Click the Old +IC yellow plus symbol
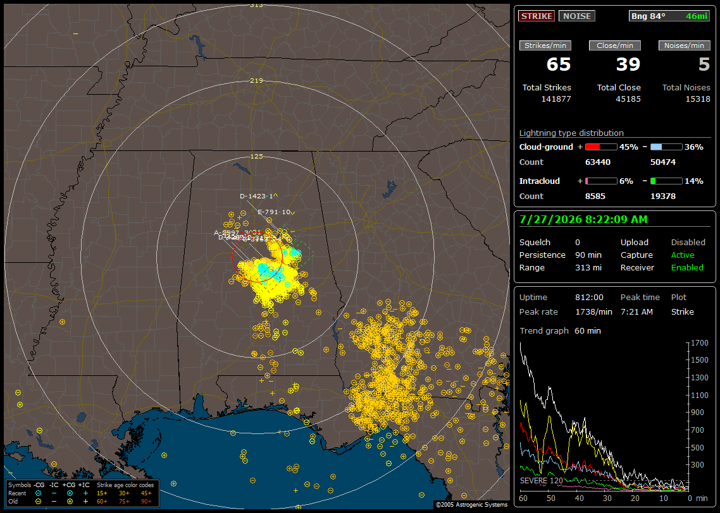Screen dimensions: 720x513 click(85, 502)
